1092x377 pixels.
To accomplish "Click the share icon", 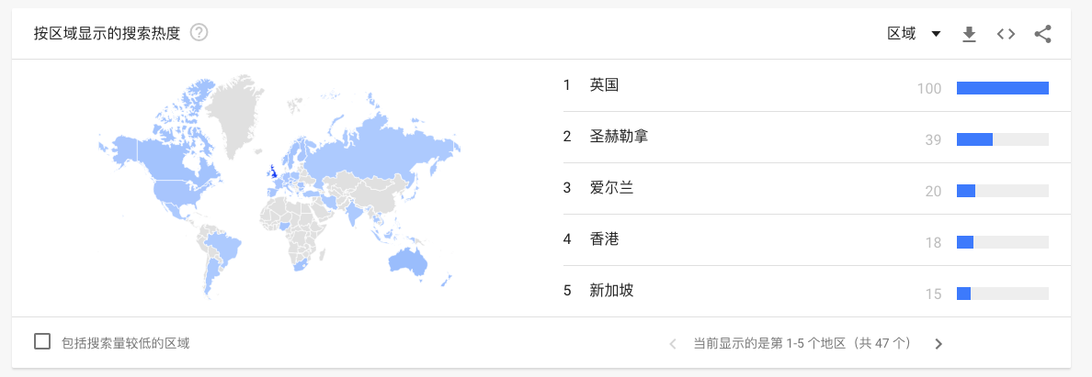I will coord(1042,34).
